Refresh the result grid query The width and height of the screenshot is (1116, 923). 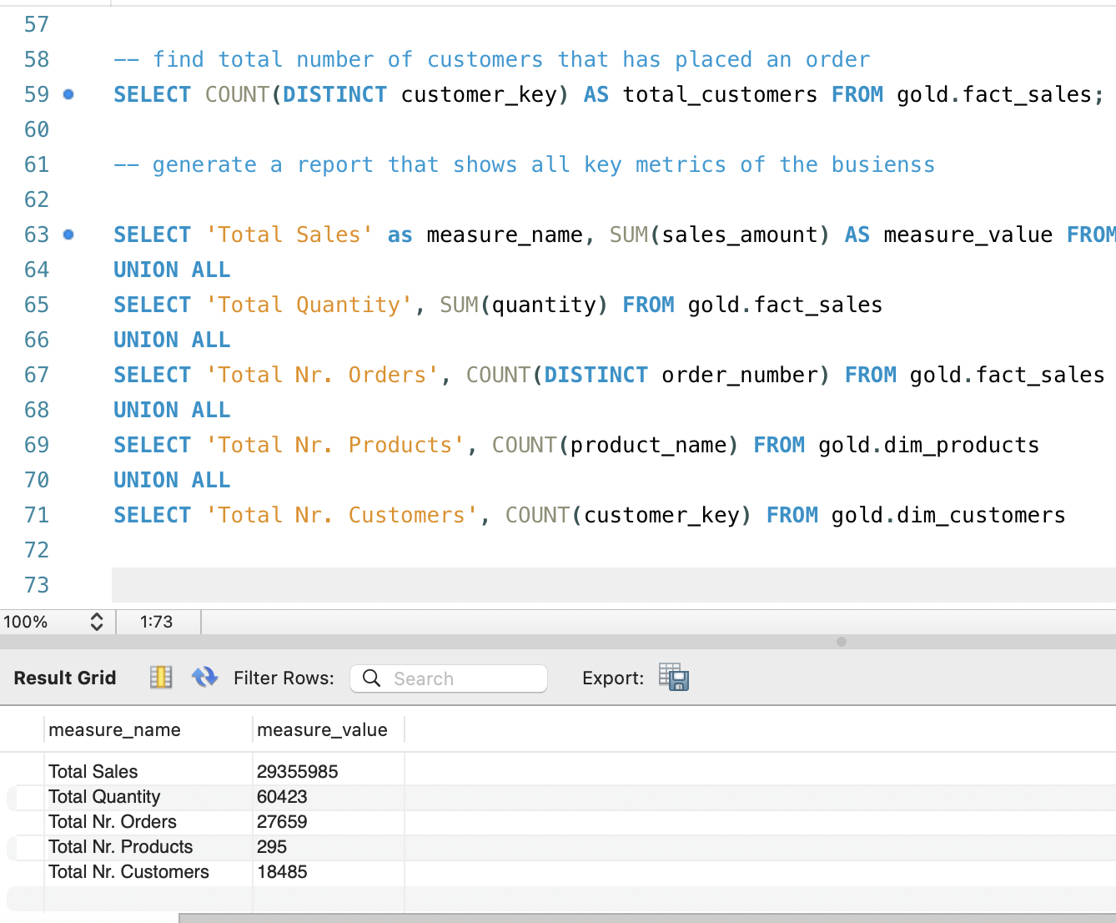(x=205, y=677)
